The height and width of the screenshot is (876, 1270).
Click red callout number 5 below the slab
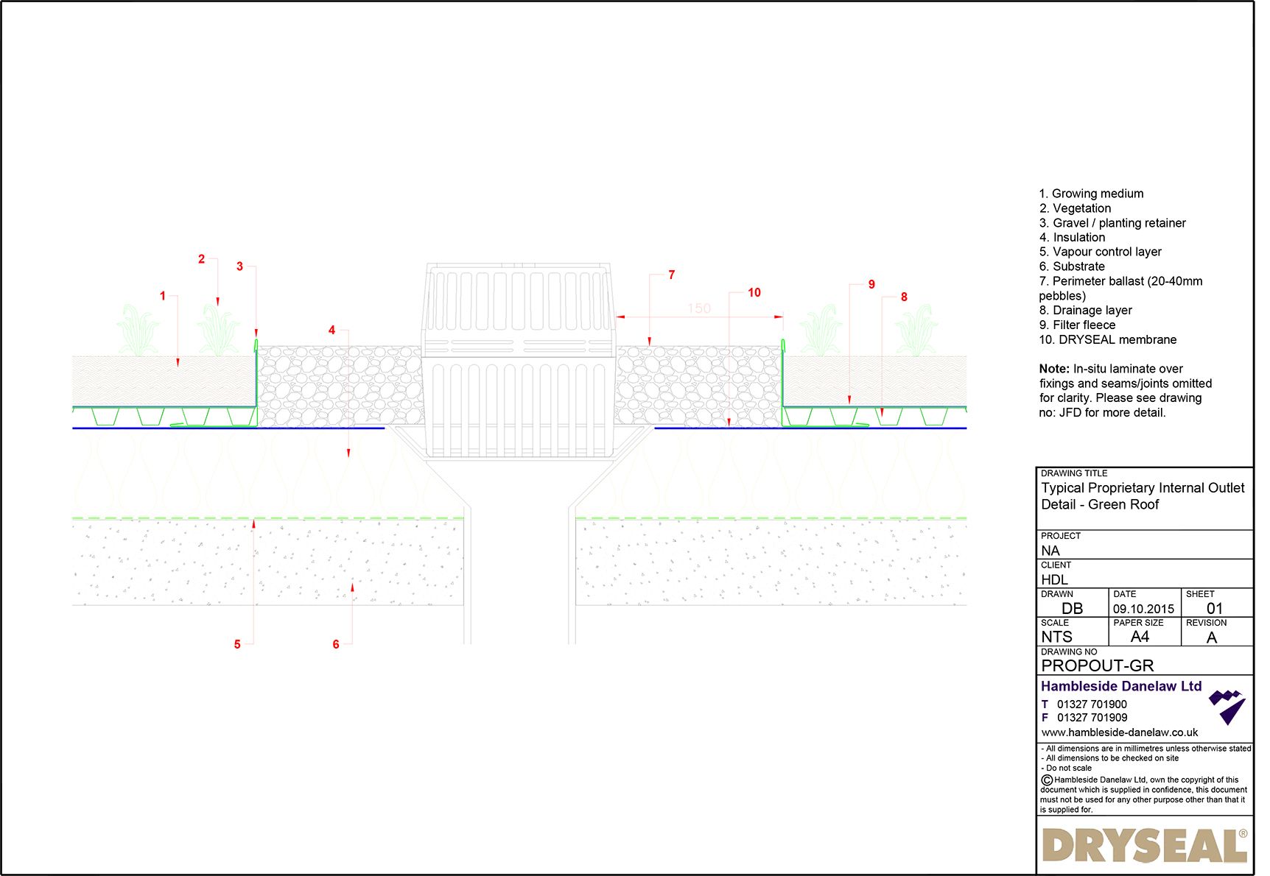pyautogui.click(x=237, y=645)
